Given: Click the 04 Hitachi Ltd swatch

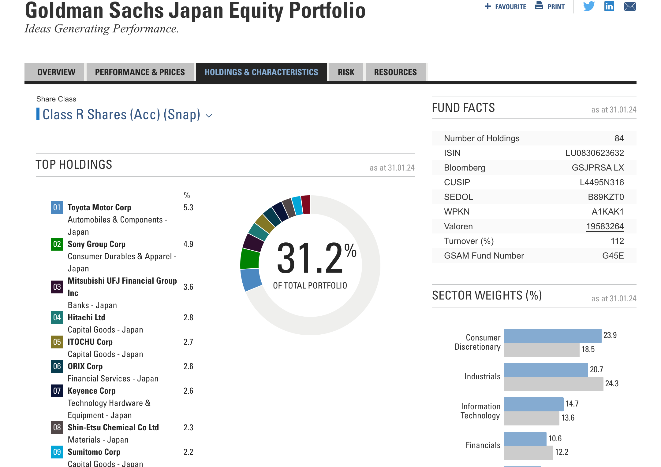Looking at the screenshot, I should (x=57, y=318).
